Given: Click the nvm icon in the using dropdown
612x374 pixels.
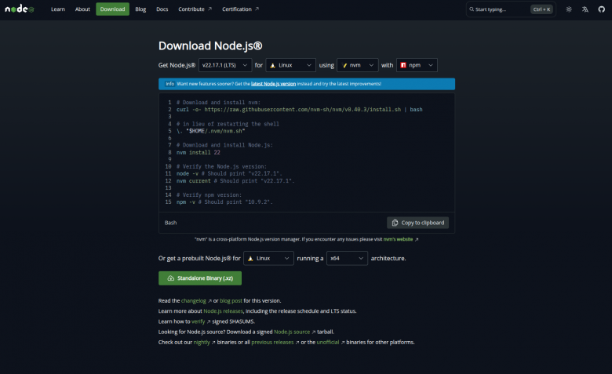Looking at the screenshot, I should 344,66.
